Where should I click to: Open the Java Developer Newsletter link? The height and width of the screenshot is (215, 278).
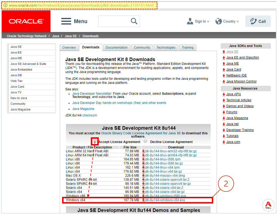pyautogui.click(x=92, y=94)
